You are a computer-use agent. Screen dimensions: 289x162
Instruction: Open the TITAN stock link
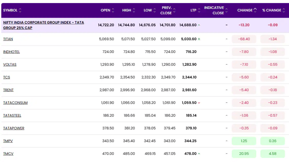click(8, 39)
